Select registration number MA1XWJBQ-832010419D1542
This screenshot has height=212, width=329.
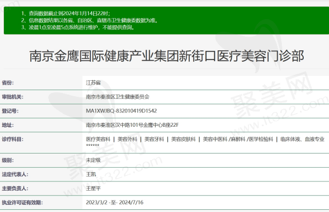tap(121, 111)
